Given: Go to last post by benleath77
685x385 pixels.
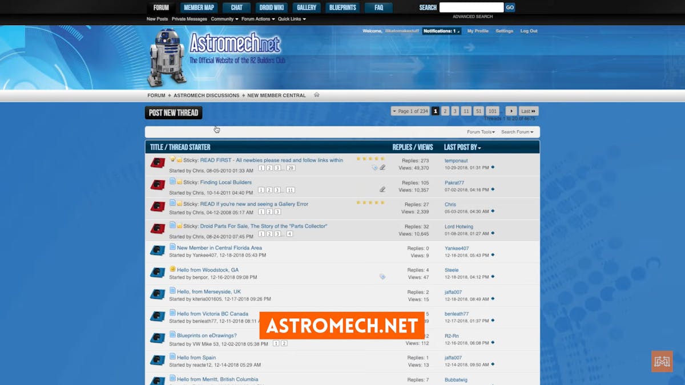Looking at the screenshot, I should click(x=493, y=321).
